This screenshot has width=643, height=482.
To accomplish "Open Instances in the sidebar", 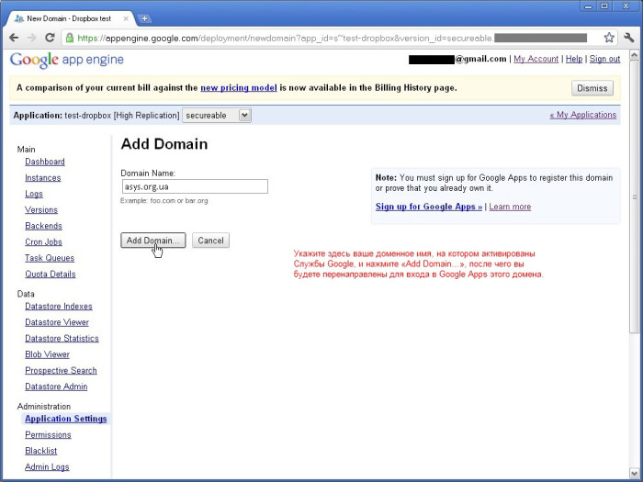I will pyautogui.click(x=42, y=177).
